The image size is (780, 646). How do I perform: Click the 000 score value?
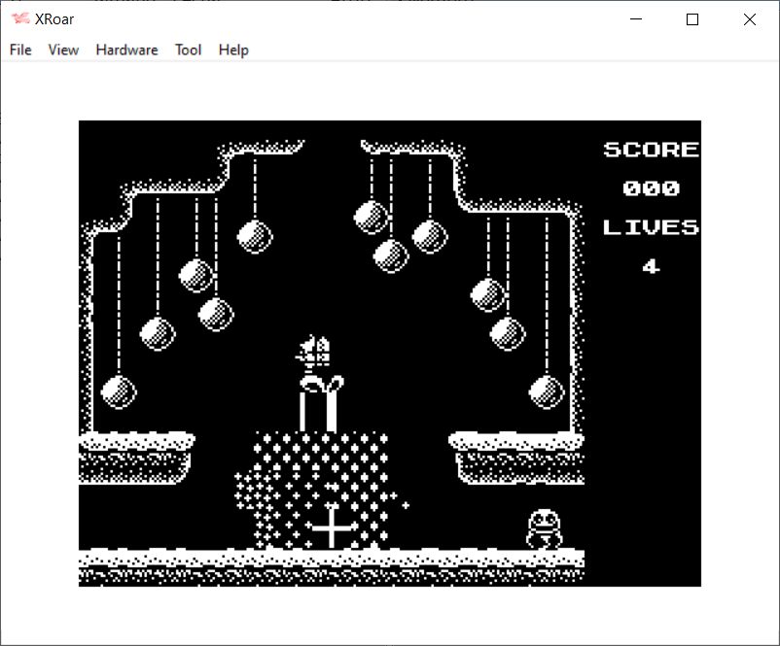[x=651, y=188]
